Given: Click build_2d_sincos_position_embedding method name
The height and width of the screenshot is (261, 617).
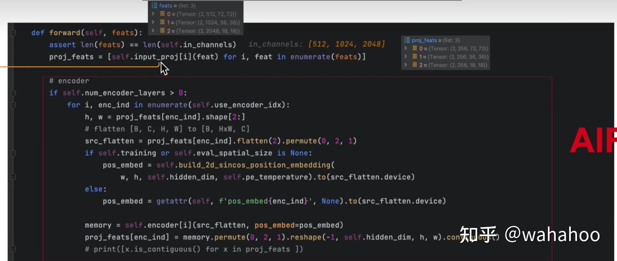Looking at the screenshot, I should pyautogui.click(x=254, y=165).
